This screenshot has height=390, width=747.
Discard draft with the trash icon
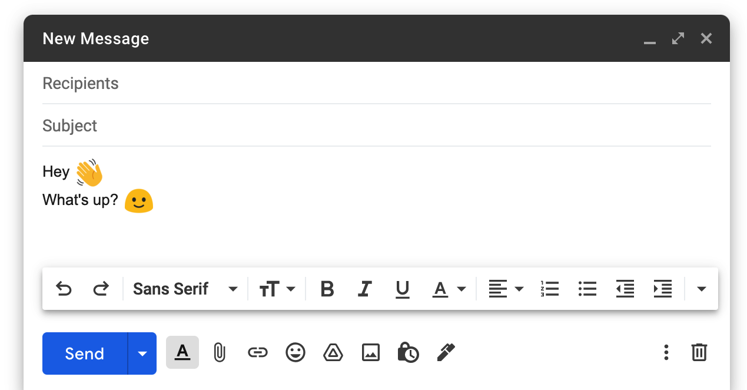699,353
